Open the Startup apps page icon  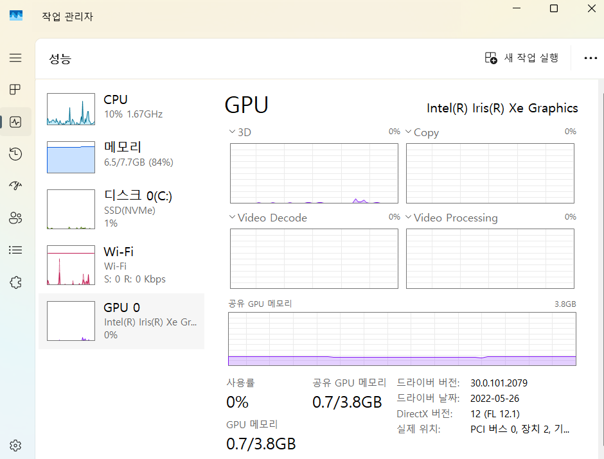(x=15, y=186)
